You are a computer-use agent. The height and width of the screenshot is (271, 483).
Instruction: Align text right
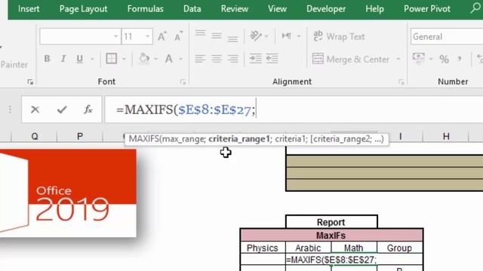(233, 59)
